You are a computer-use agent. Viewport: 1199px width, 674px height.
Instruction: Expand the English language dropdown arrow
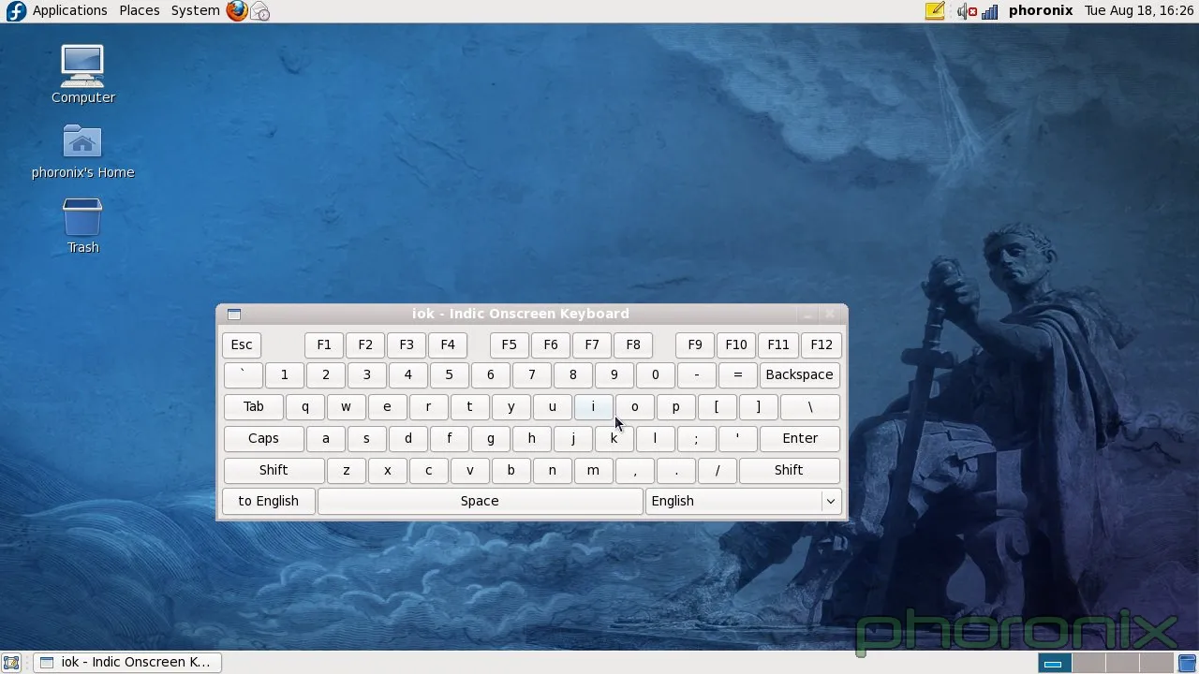tap(830, 502)
